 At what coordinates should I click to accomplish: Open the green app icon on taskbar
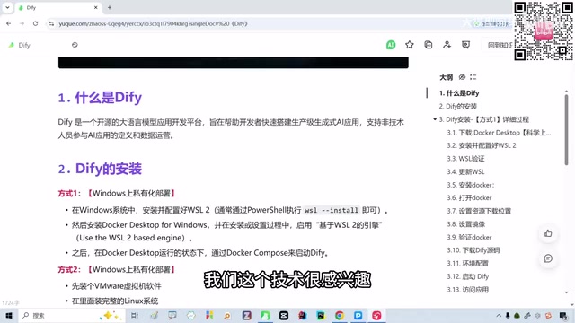(x=265, y=315)
